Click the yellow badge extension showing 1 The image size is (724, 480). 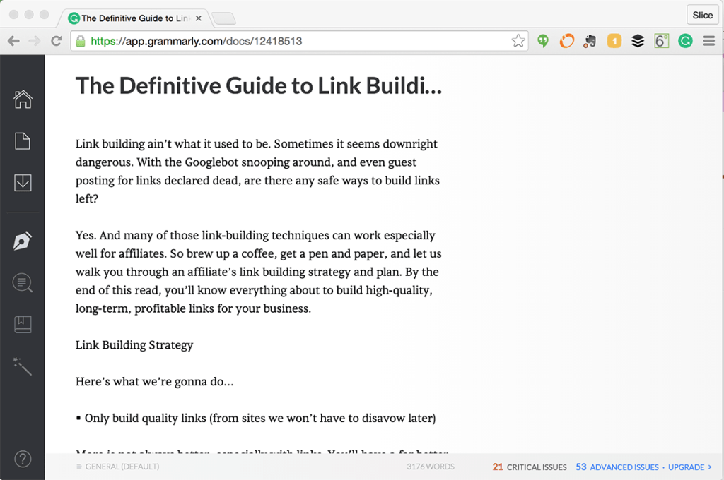click(614, 41)
